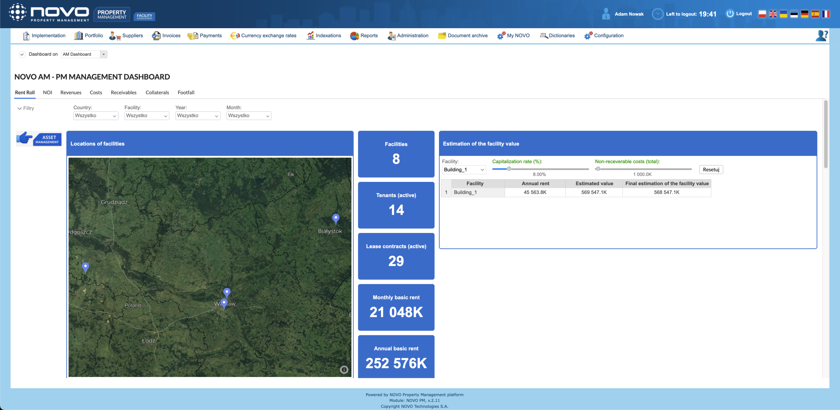The image size is (840, 410).
Task: Open Document archive folder icon
Action: (442, 36)
